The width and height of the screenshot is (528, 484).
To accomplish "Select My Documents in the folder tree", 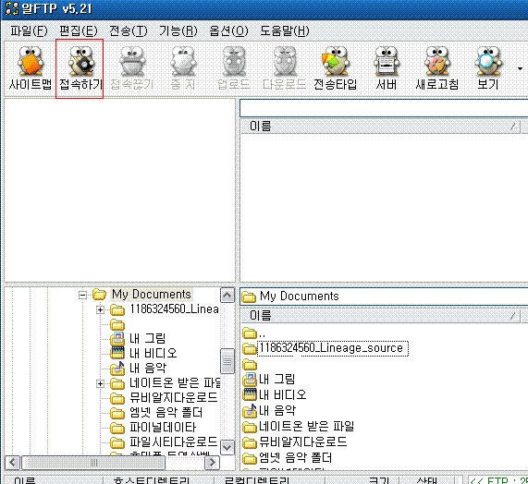I will pyautogui.click(x=152, y=295).
